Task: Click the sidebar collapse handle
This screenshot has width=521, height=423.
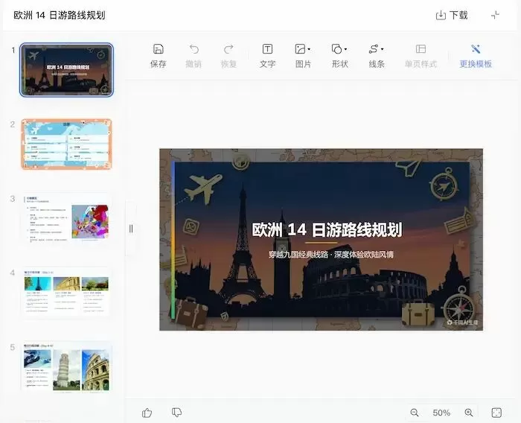Action: [x=131, y=229]
